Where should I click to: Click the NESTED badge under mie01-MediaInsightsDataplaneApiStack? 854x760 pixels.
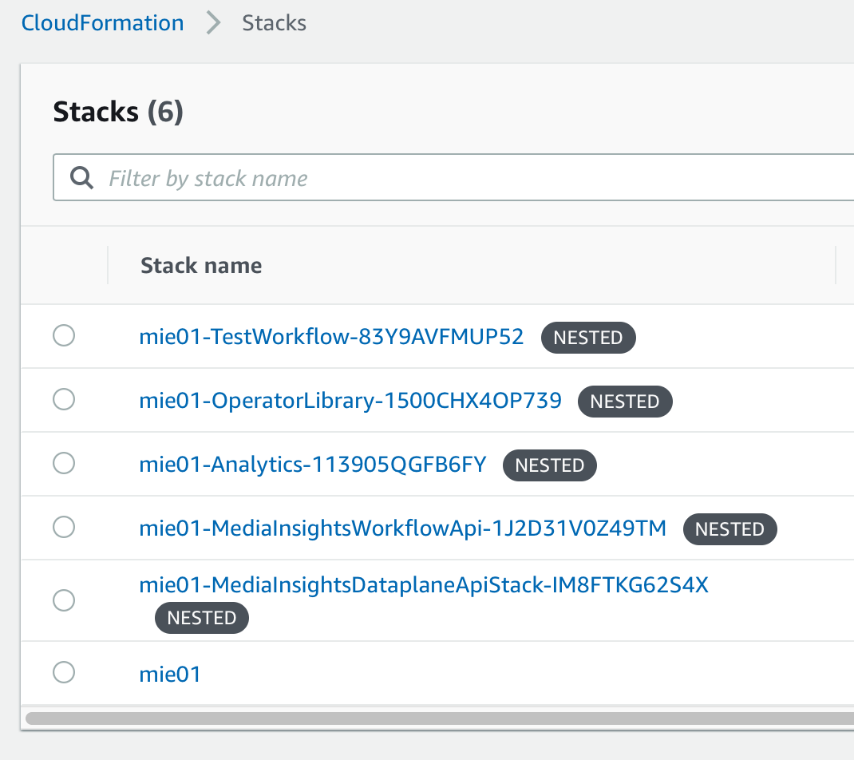coord(201,618)
